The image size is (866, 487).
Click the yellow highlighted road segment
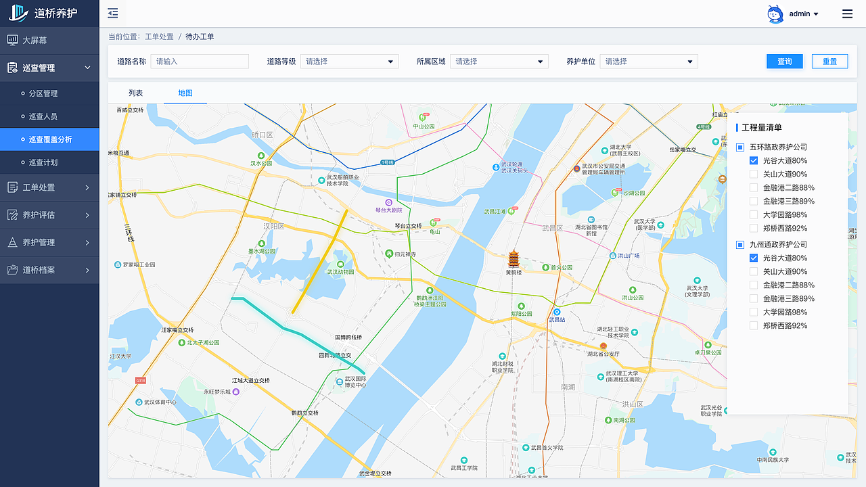tap(320, 262)
